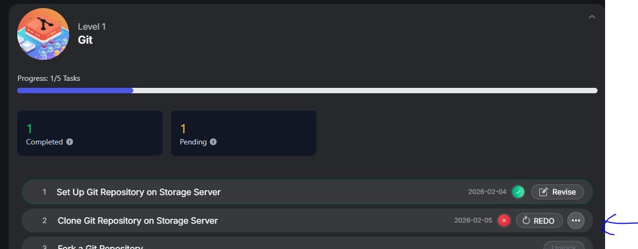
Task: Open Set Up Git Repository on Storage Server
Action: point(139,192)
